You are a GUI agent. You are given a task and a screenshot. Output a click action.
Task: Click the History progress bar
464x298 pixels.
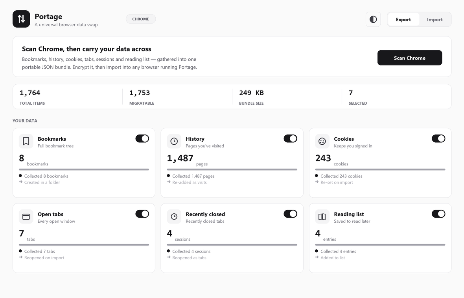click(232, 169)
